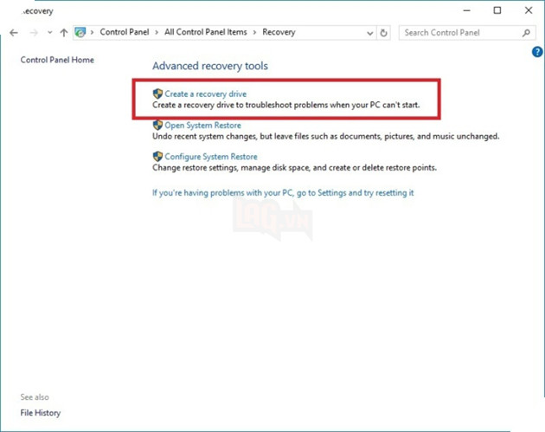Expand the chevron after Control Panel breadcrumb
545x432 pixels.
tap(157, 32)
